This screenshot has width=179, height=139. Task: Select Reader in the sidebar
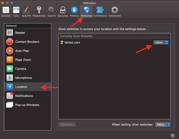click(28, 33)
